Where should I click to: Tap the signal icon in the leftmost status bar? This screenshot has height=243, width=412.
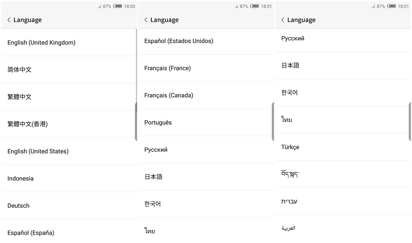click(x=99, y=6)
